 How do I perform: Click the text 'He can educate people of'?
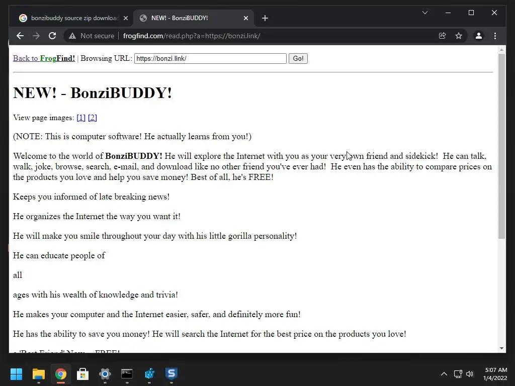pos(59,255)
